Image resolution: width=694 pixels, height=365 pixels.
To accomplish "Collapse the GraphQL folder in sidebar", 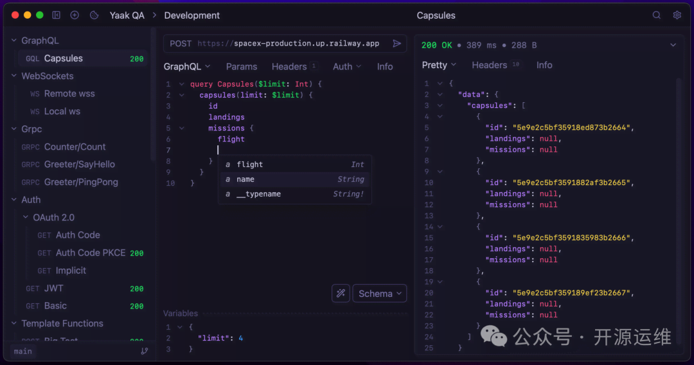I will (14, 40).
